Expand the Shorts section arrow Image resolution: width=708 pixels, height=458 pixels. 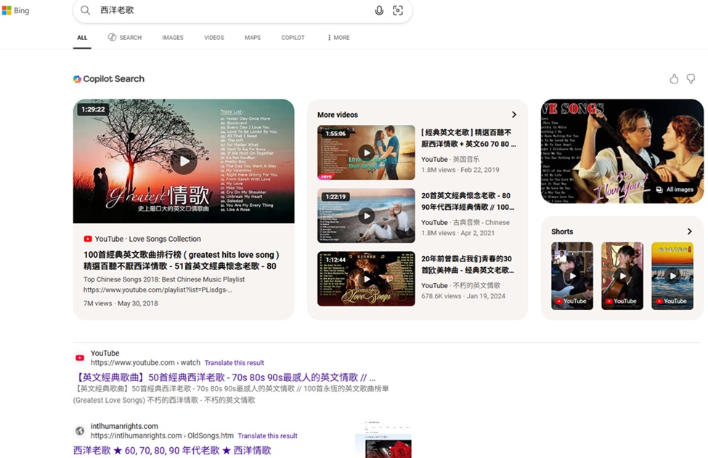pos(689,232)
